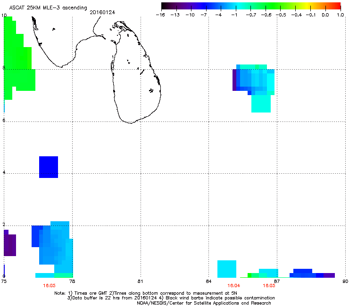Image resolution: width=349 pixels, height=306 pixels.
Task: Click the -7 colorbar label
Action: tap(204, 15)
